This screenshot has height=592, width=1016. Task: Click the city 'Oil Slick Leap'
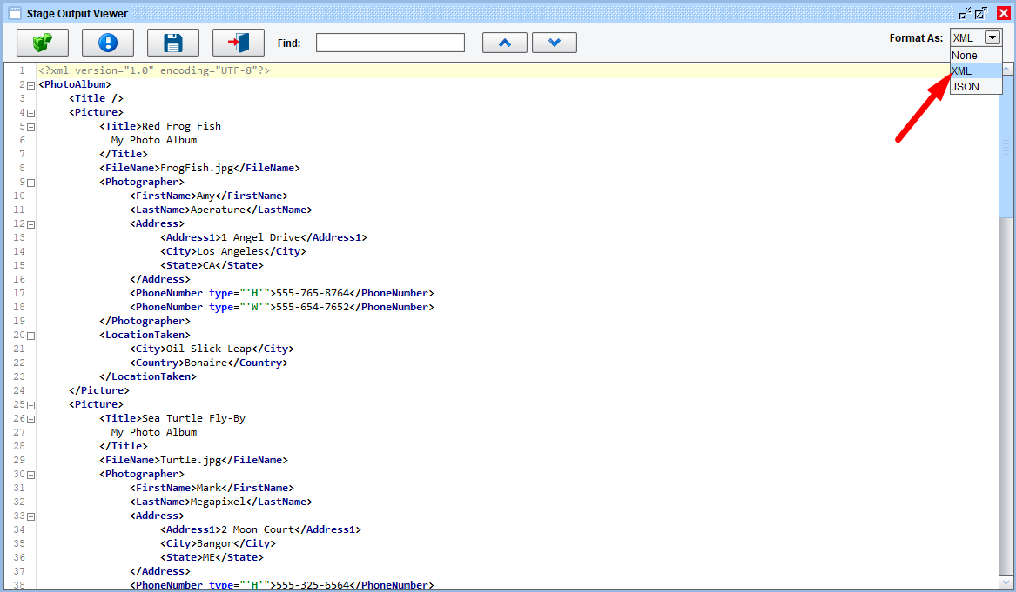[x=209, y=349]
